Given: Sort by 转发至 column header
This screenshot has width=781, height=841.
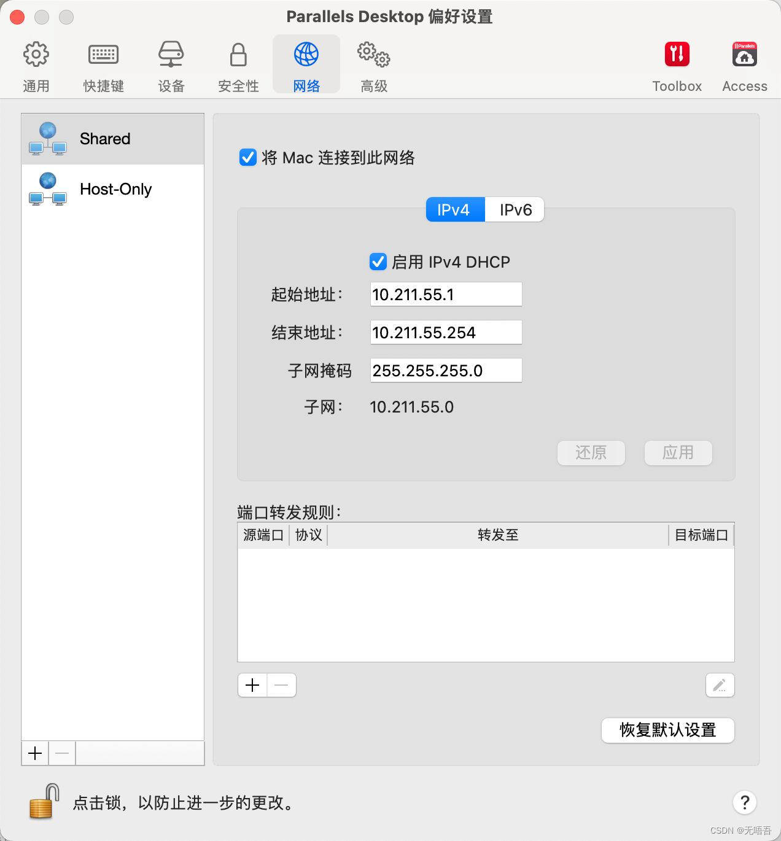Looking at the screenshot, I should point(498,535).
